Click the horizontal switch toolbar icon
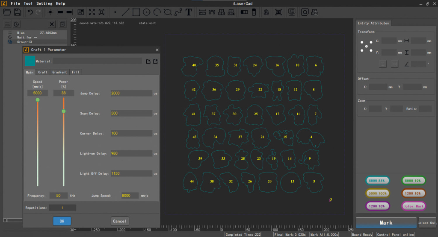The image size is (438, 237). point(244,12)
